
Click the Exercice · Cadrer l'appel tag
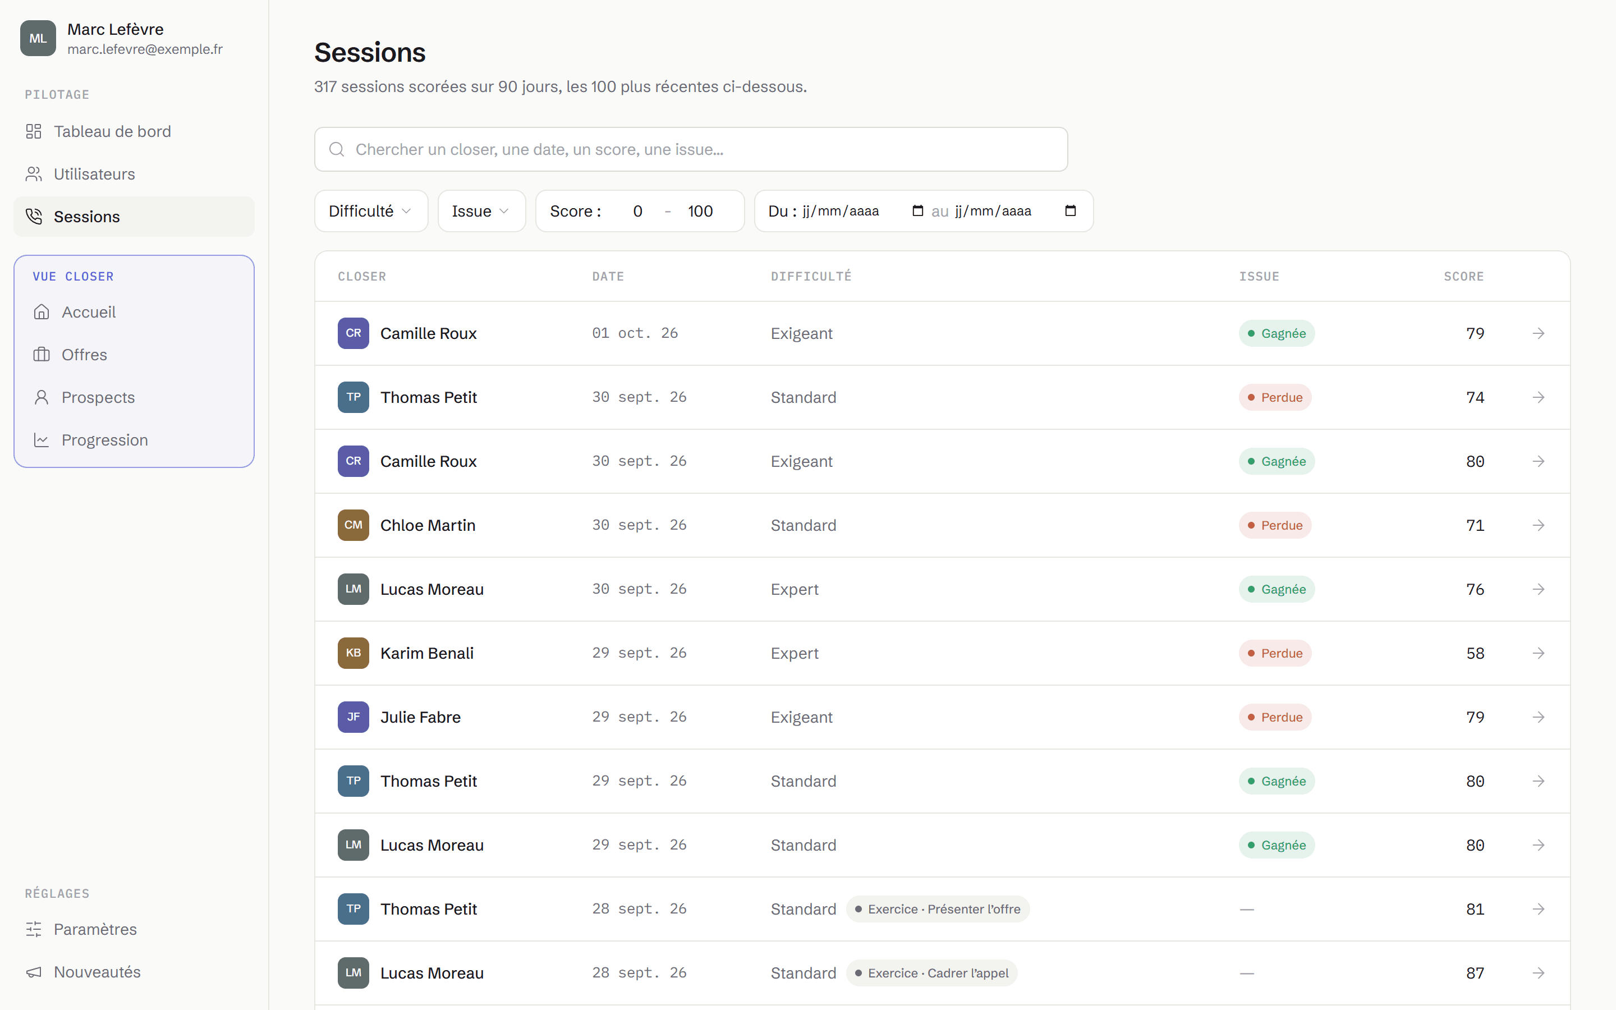pos(931,974)
